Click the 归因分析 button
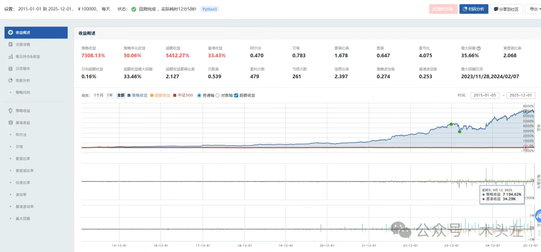541x252 pixels. pos(473,9)
